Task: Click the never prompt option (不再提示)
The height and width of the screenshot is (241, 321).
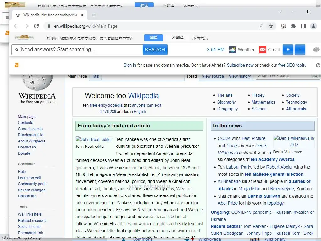Action: (200, 38)
